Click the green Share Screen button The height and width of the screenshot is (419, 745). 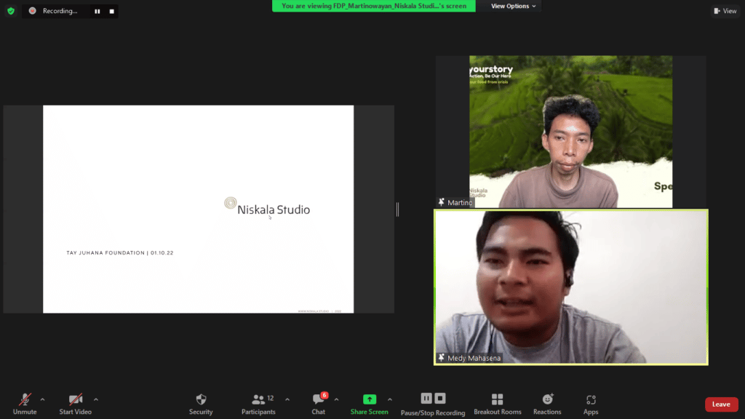[369, 404]
